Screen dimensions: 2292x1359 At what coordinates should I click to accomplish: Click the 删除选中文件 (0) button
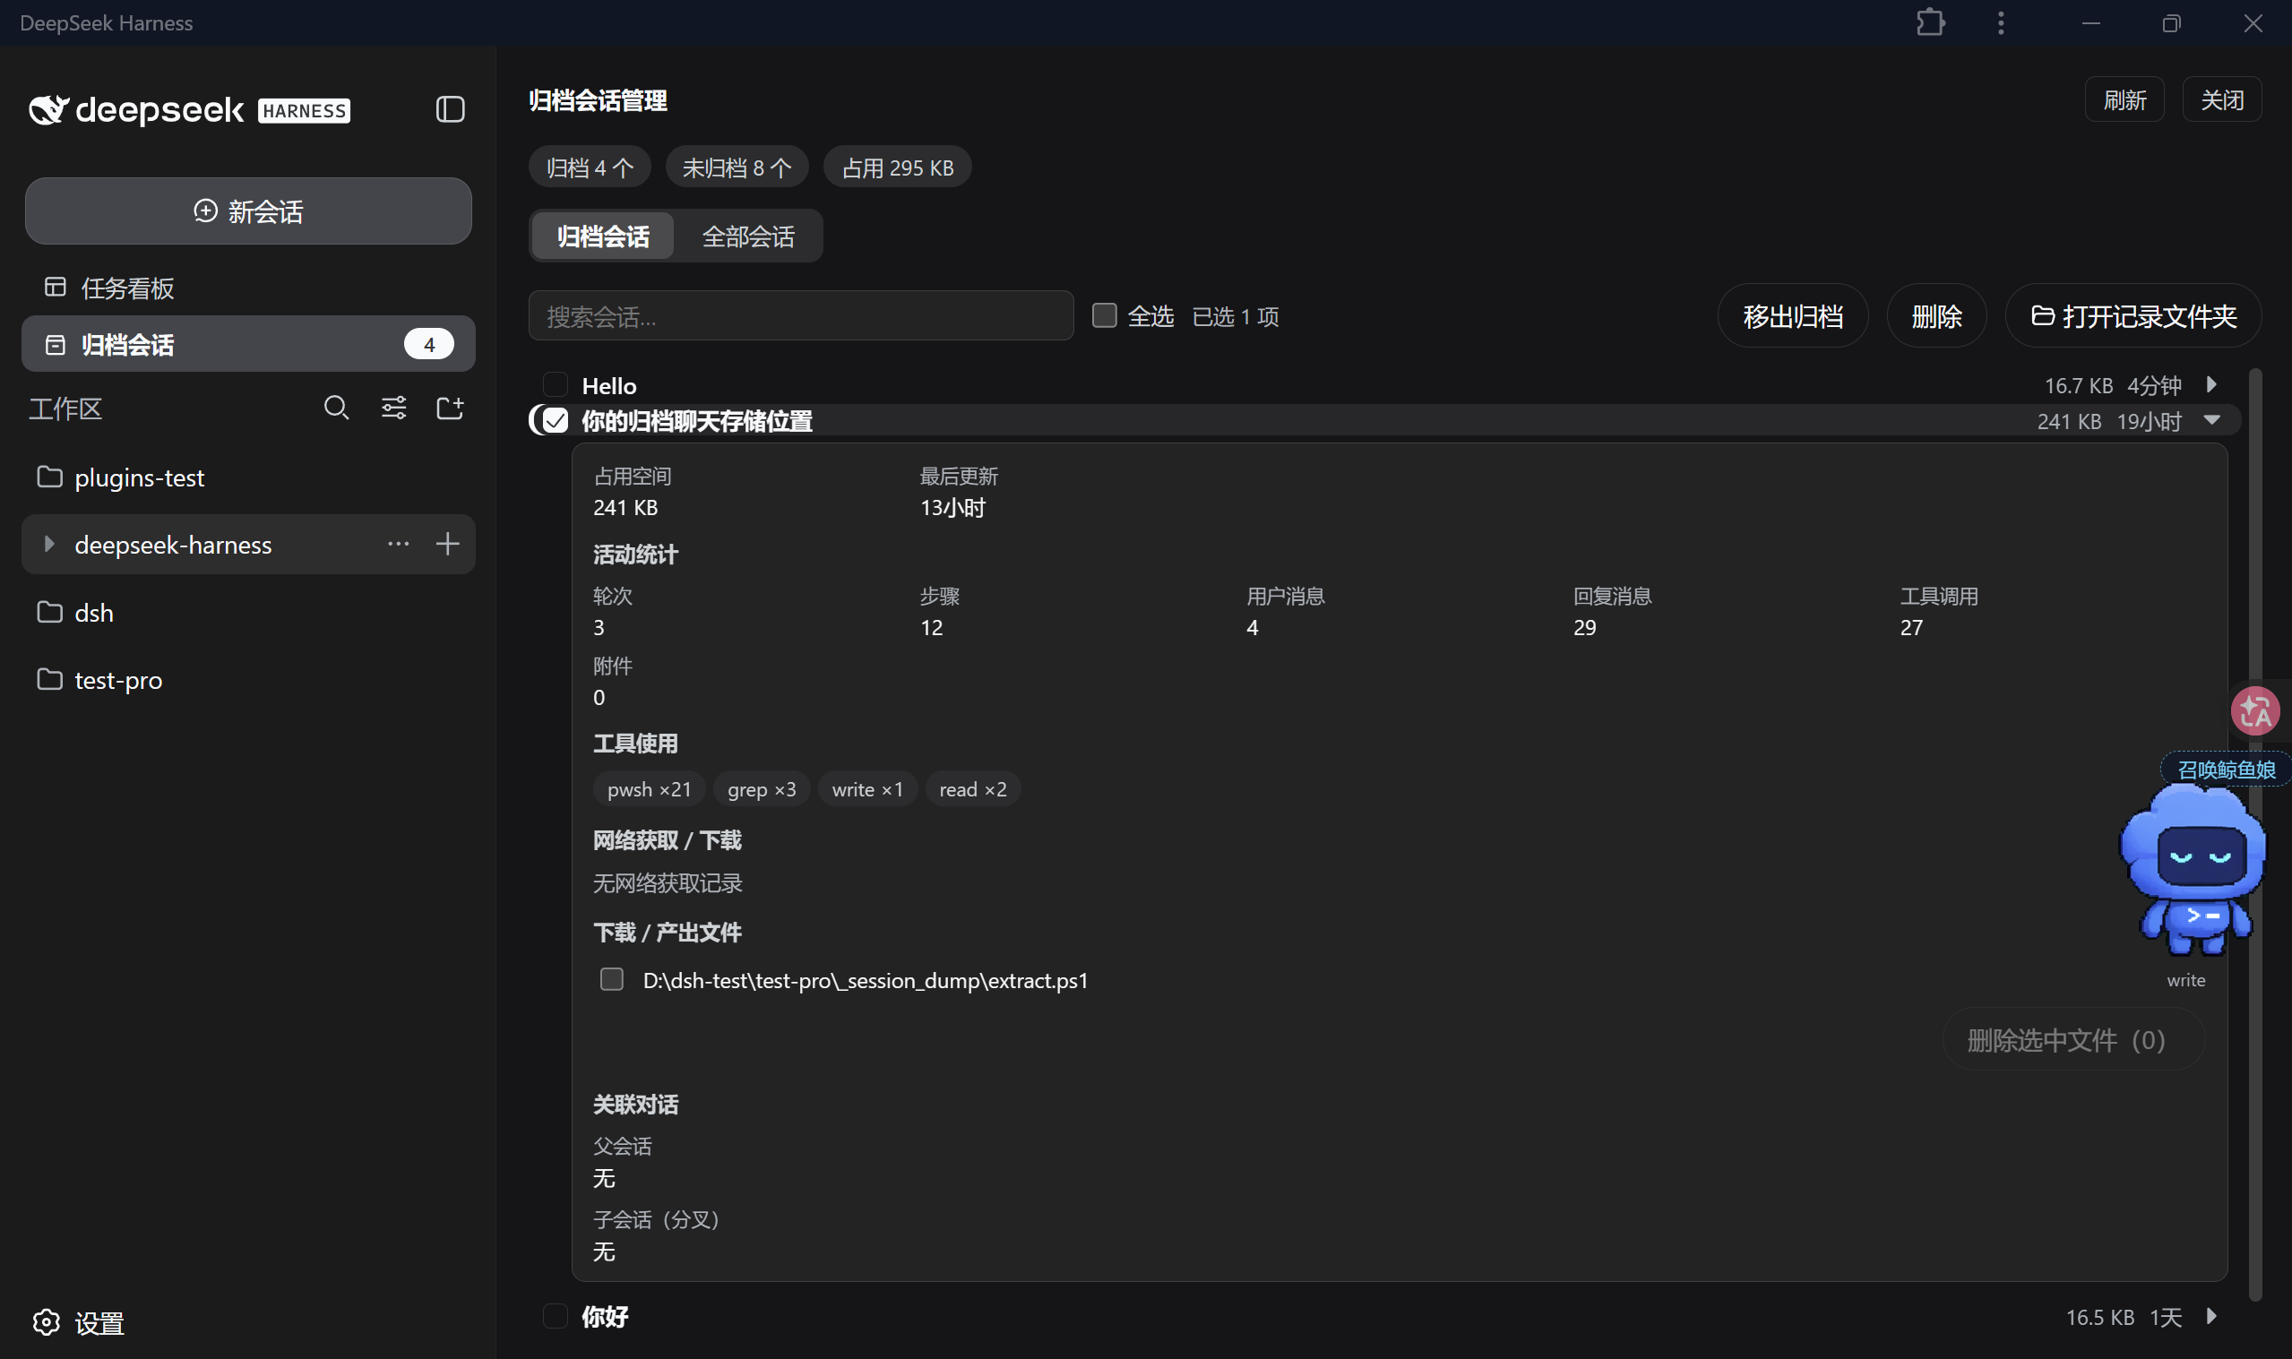click(2073, 1039)
